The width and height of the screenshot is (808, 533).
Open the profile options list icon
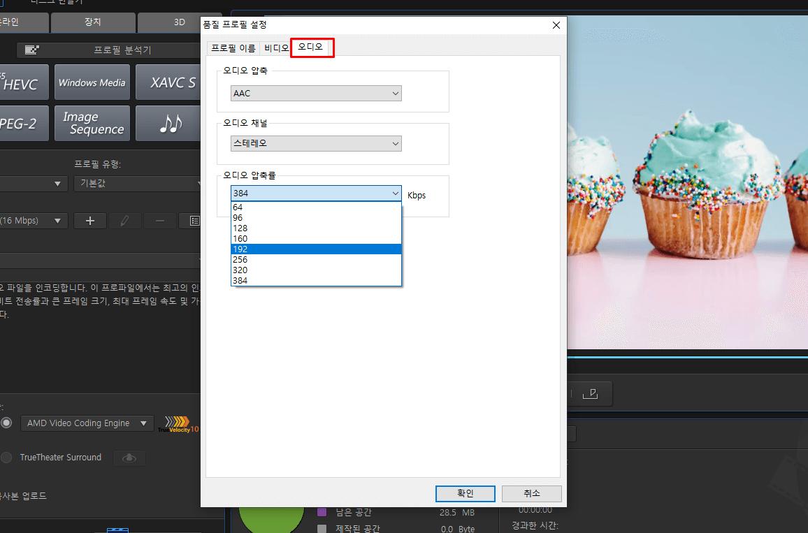194,220
